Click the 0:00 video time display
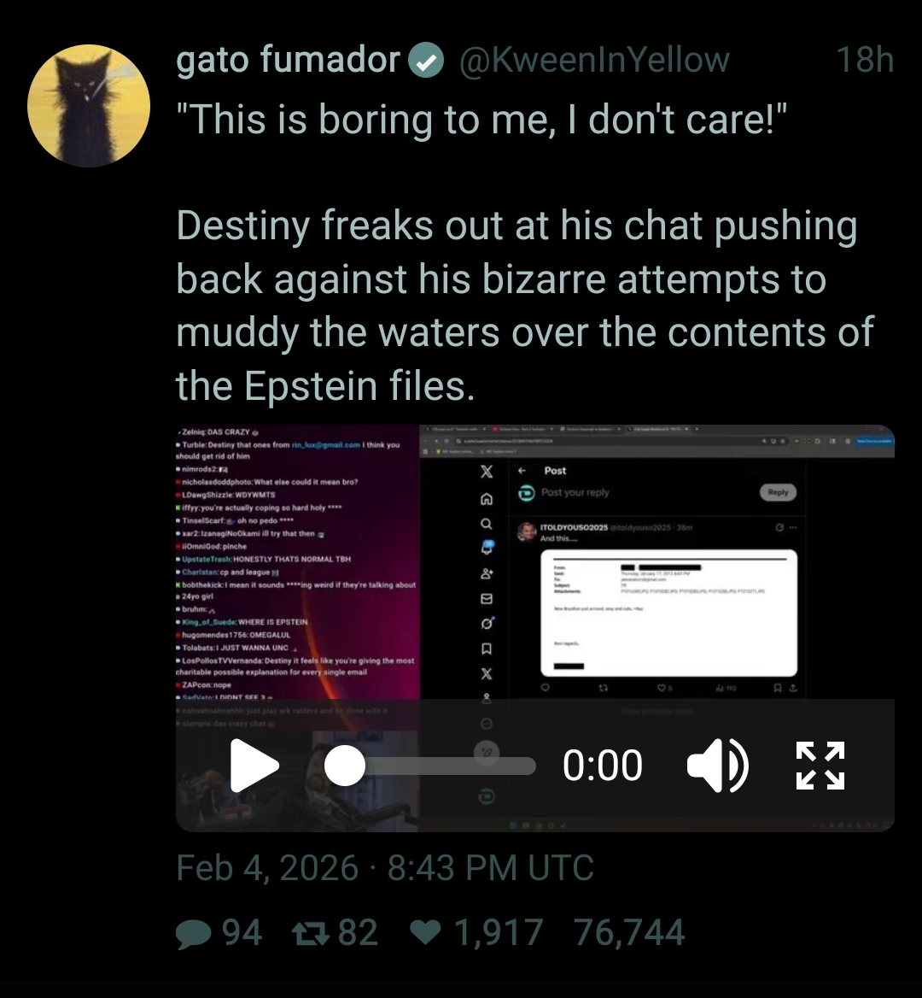Viewport: 922px width, 998px height. (x=602, y=765)
